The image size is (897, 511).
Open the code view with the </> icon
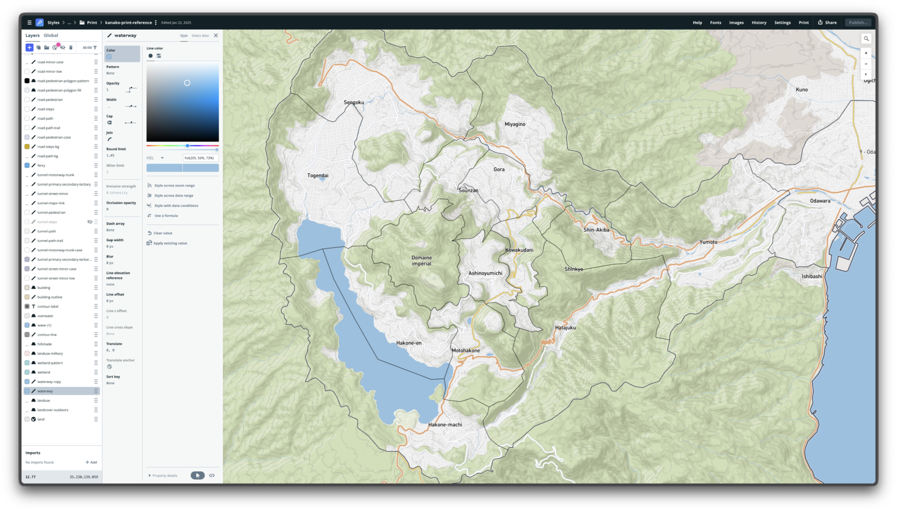pos(212,475)
